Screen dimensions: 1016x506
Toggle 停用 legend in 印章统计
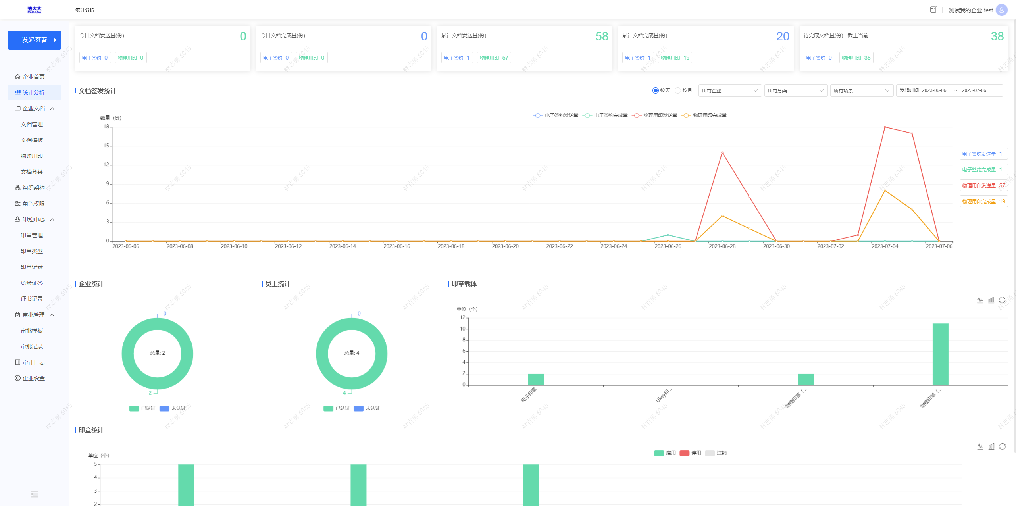point(690,453)
